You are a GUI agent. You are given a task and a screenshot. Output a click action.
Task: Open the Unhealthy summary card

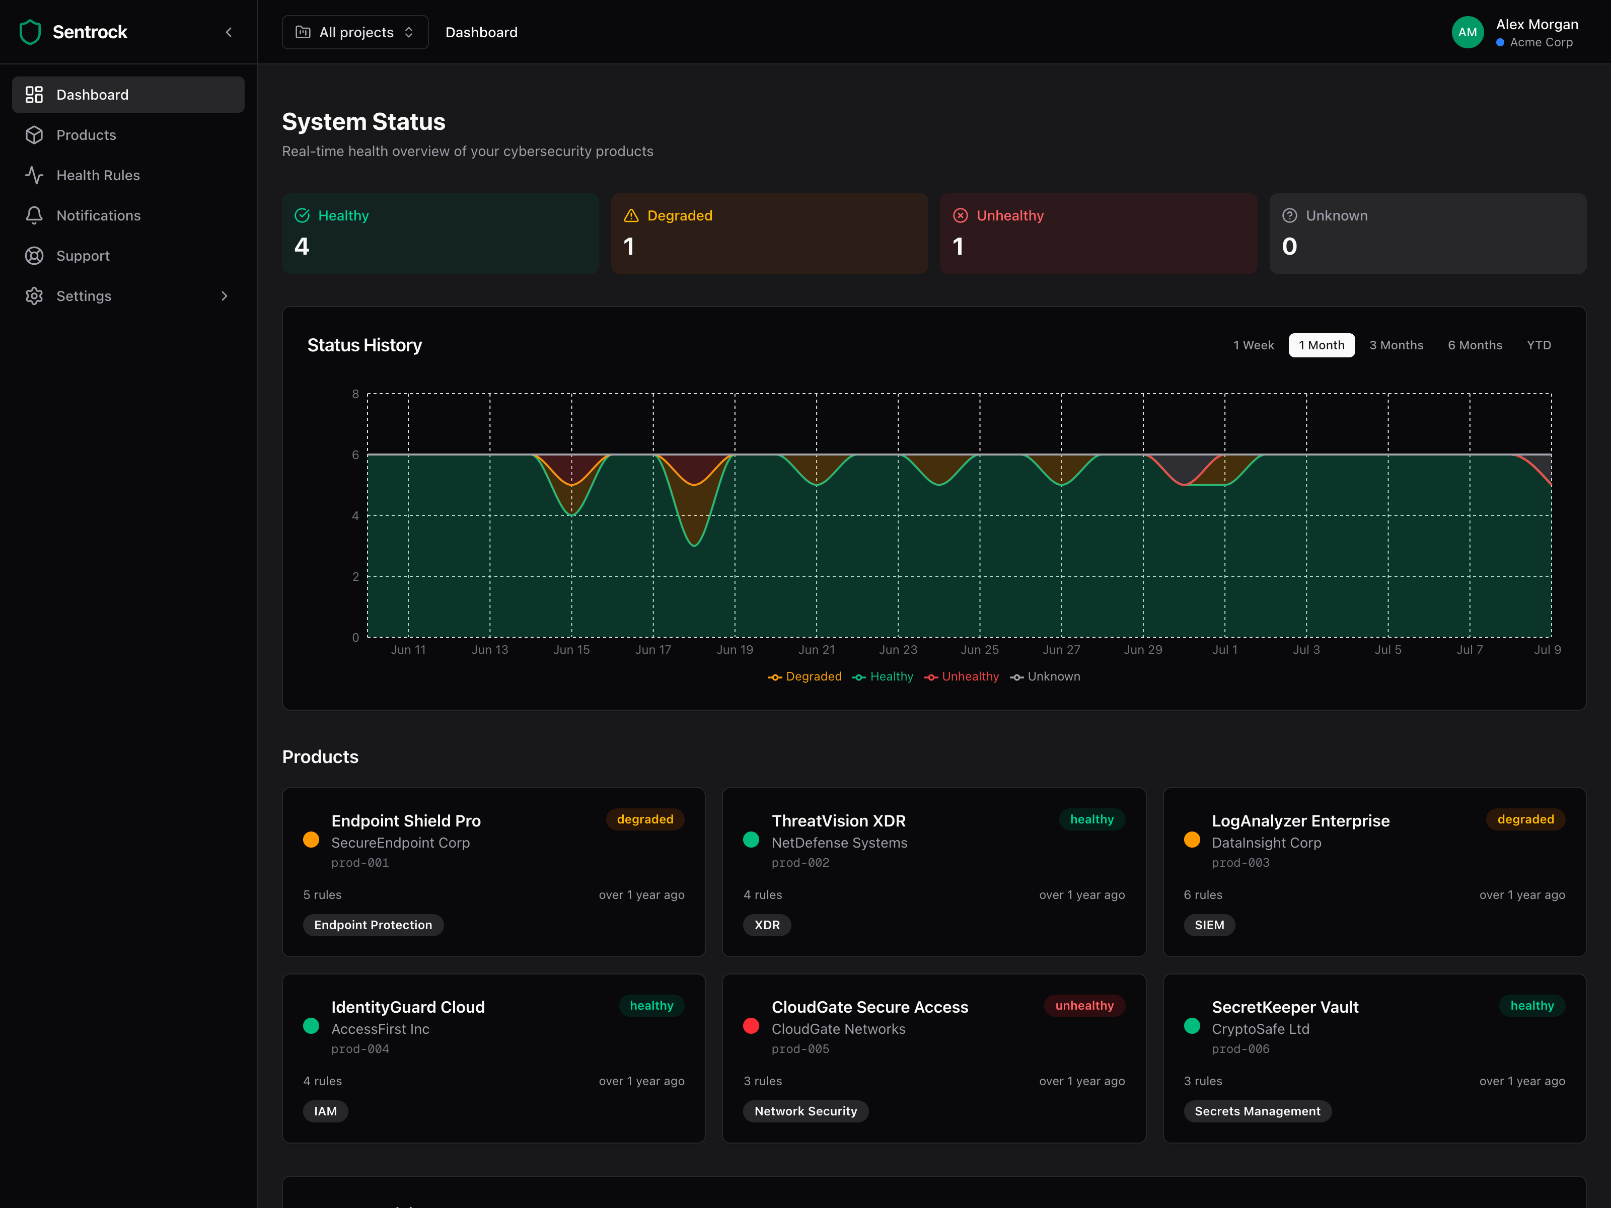pos(1099,233)
